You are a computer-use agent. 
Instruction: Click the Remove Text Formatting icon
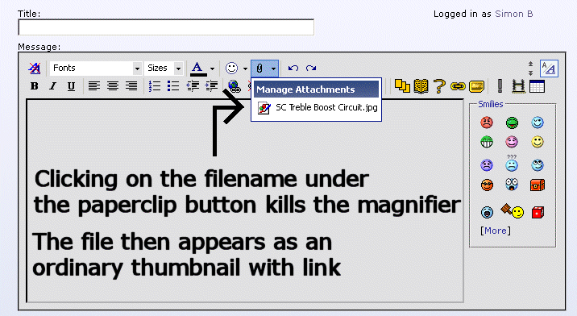pyautogui.click(x=35, y=69)
